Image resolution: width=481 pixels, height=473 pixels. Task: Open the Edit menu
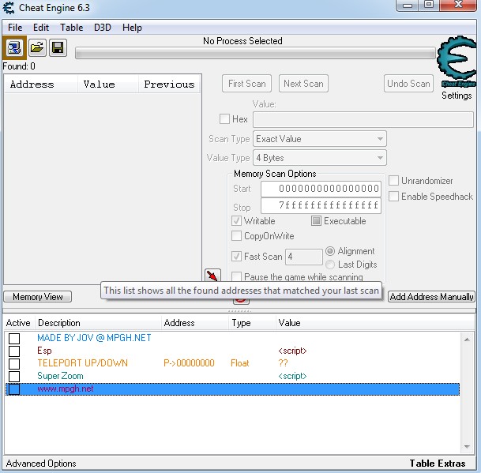pyautogui.click(x=41, y=28)
